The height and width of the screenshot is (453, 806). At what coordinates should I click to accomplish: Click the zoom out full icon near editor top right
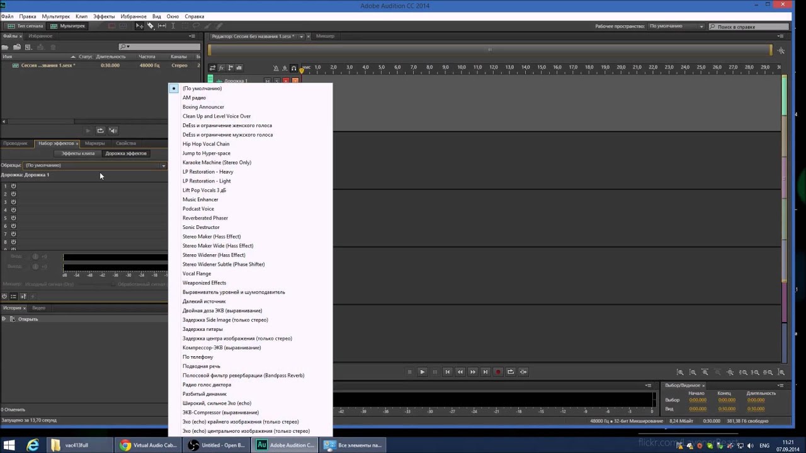coord(781,50)
